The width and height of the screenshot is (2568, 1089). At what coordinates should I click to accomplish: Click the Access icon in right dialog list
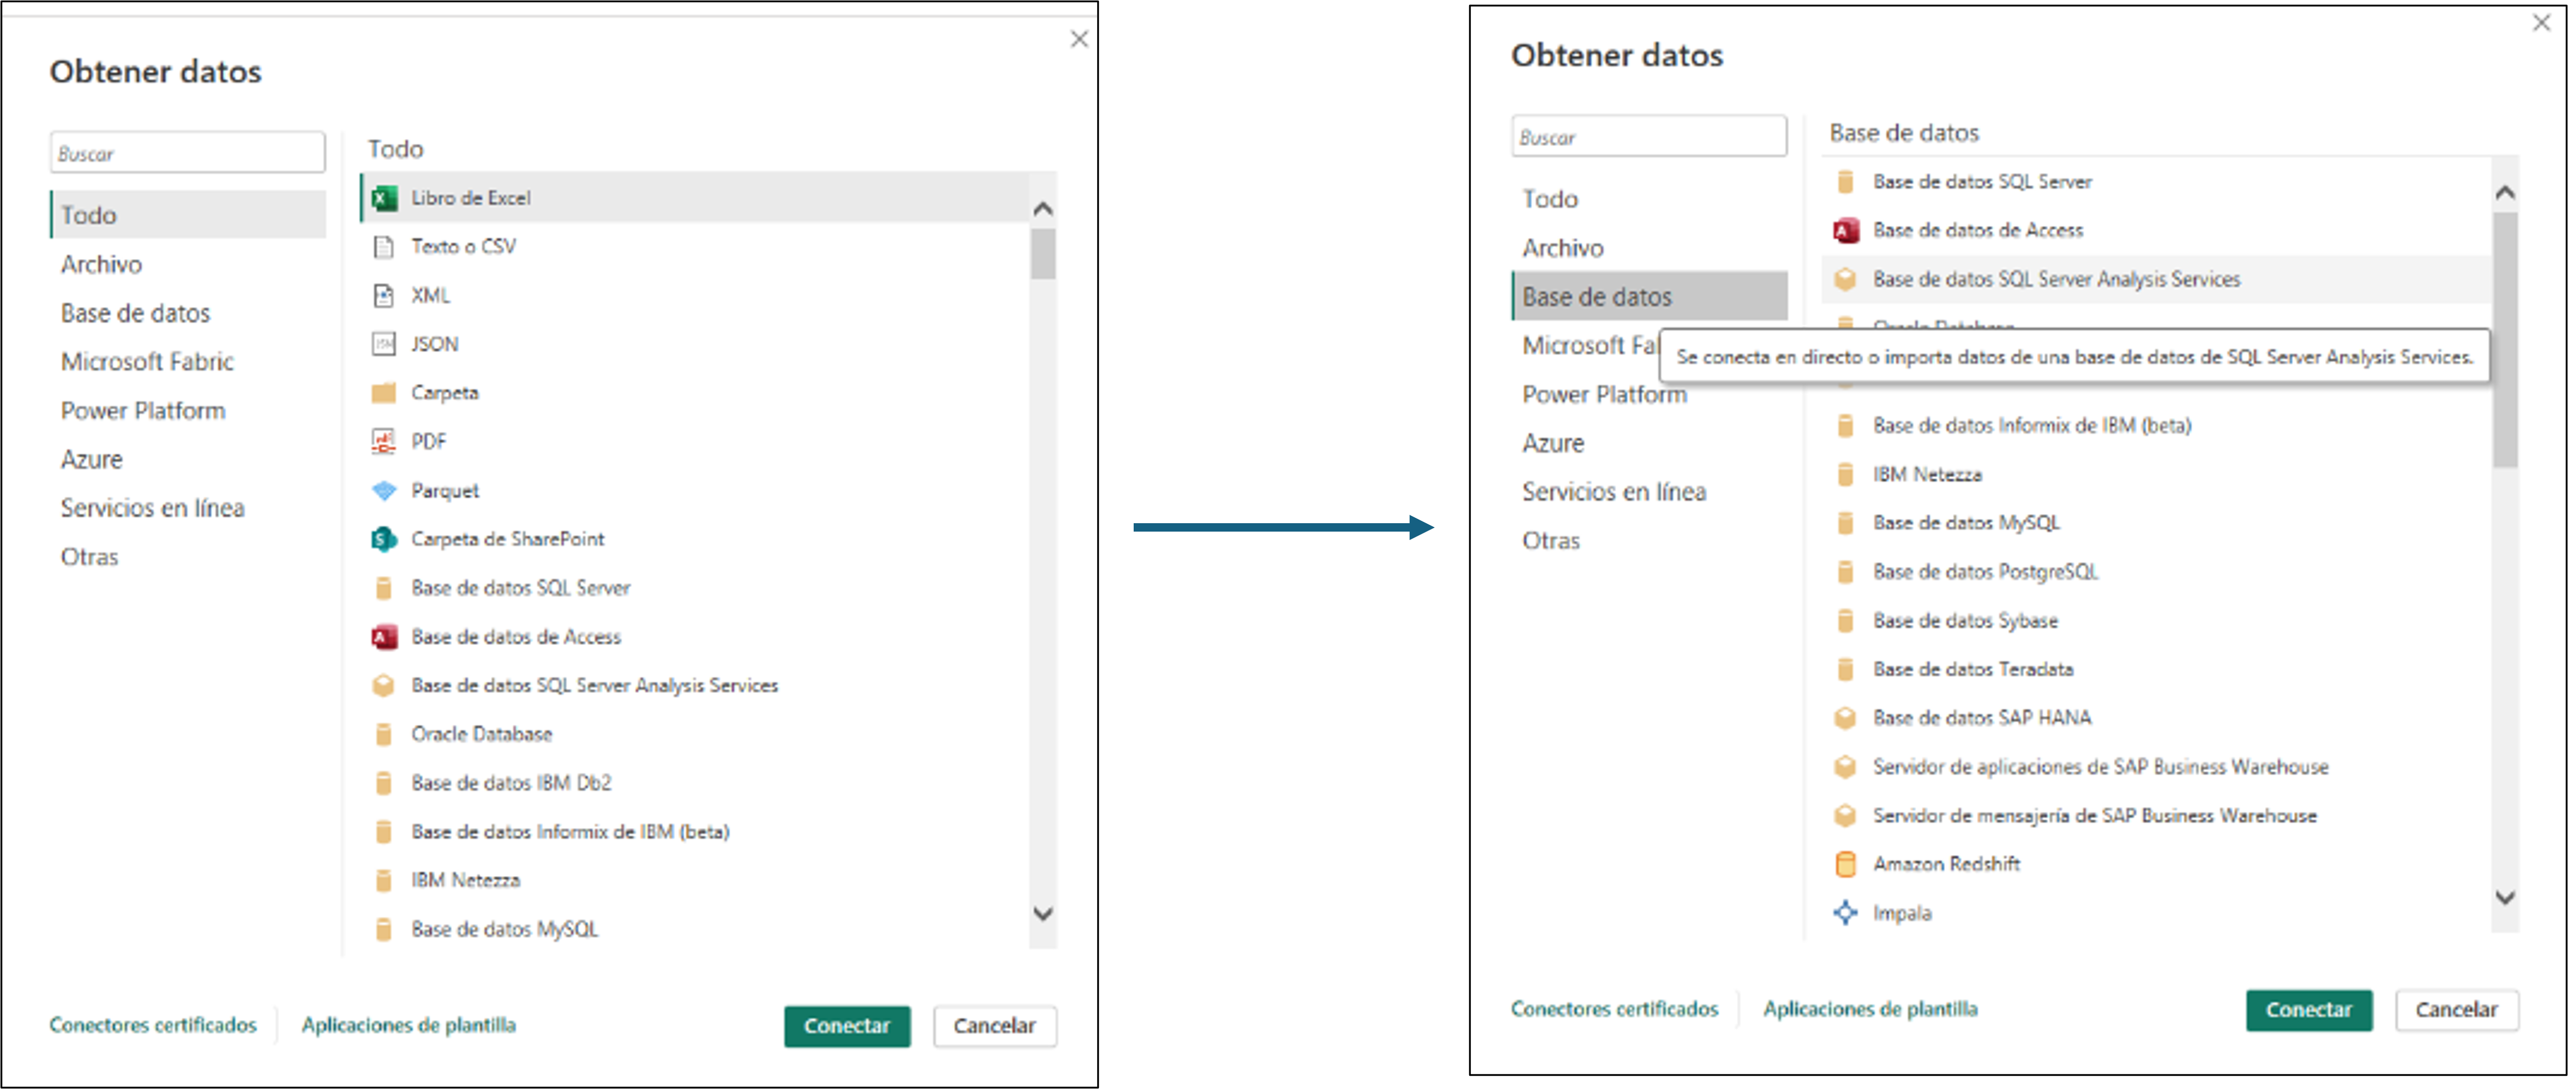(1845, 231)
